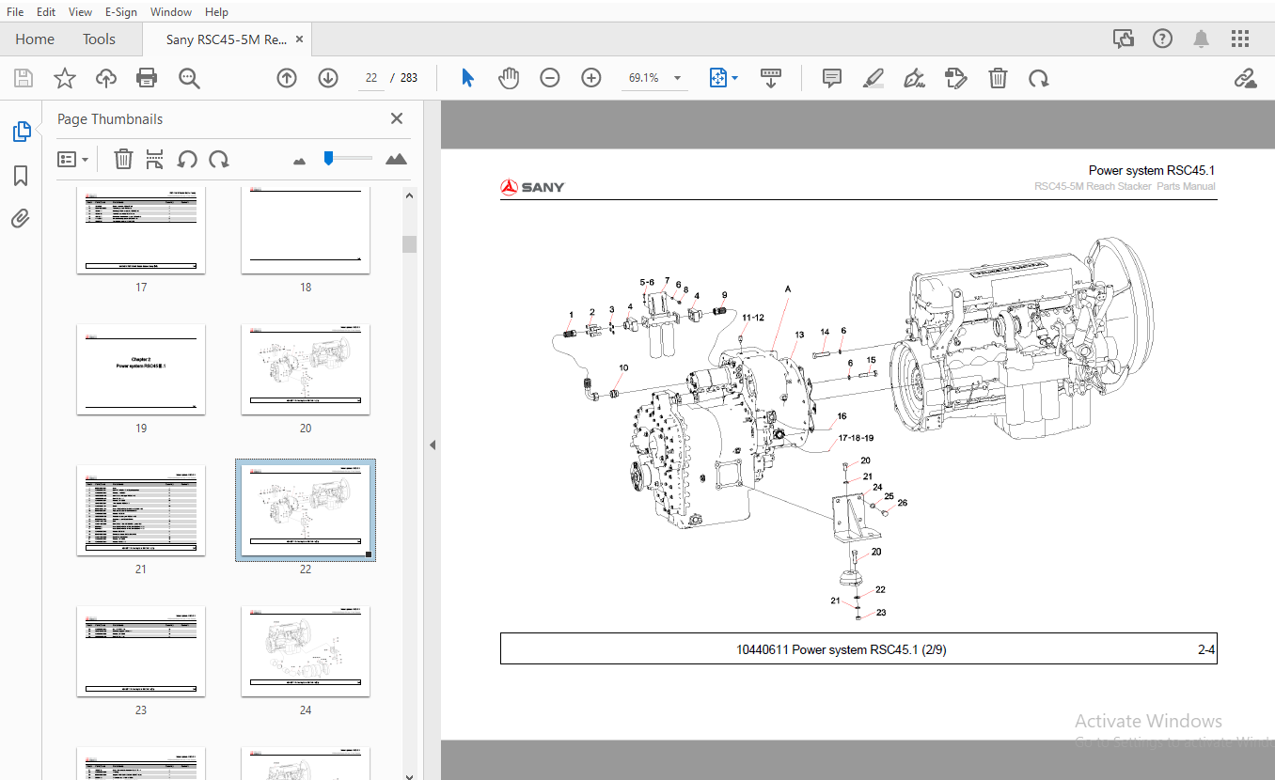Select the page 17 thumbnail

141,229
